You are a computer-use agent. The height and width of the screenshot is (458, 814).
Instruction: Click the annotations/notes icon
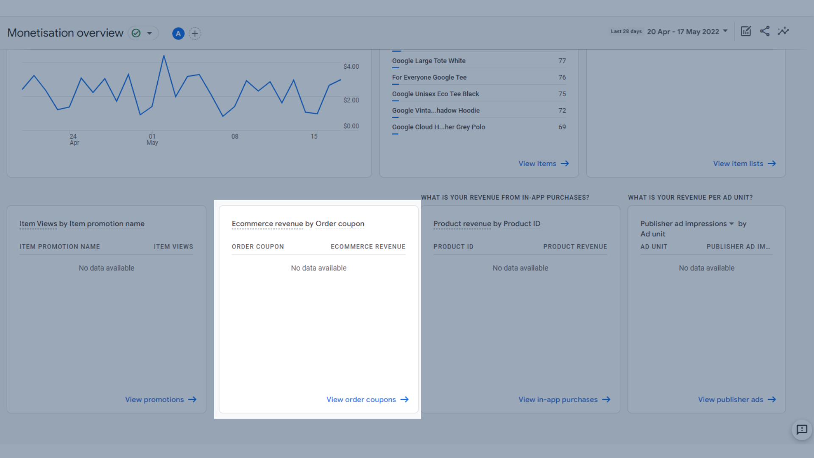[x=746, y=31]
